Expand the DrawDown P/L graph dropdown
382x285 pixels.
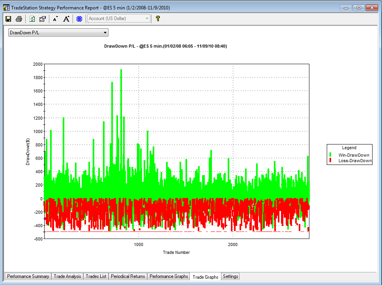pyautogui.click(x=58, y=33)
